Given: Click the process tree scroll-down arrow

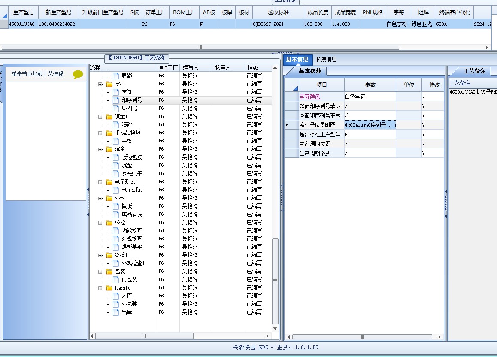Looking at the screenshot, I should tap(275, 329).
